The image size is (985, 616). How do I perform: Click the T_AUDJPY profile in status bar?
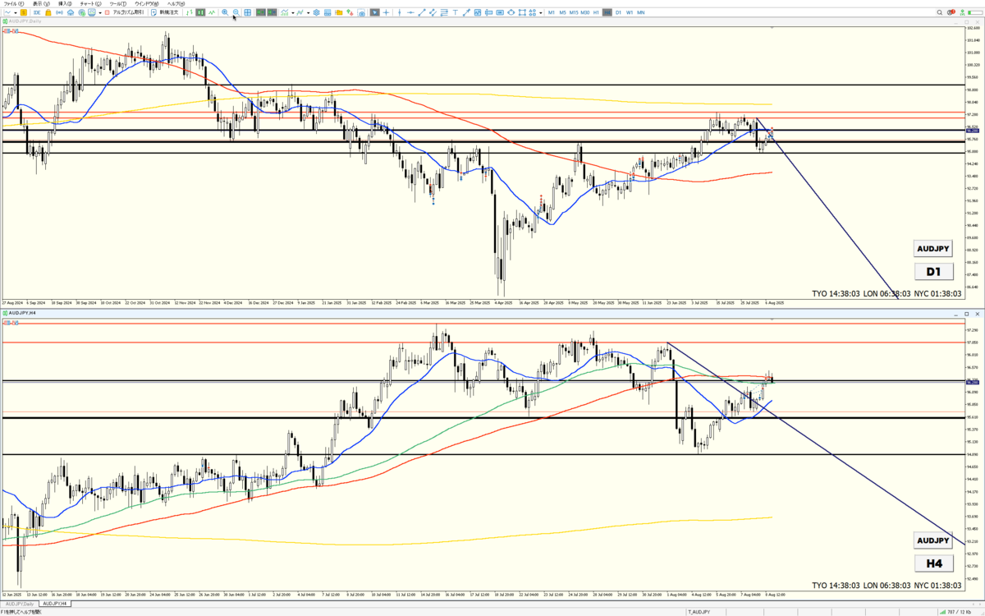(x=699, y=612)
